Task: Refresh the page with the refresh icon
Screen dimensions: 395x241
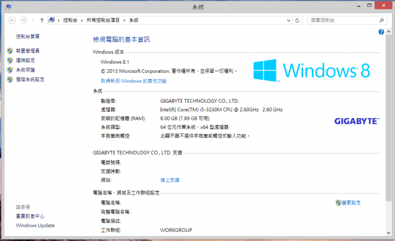Action: tap(297, 20)
